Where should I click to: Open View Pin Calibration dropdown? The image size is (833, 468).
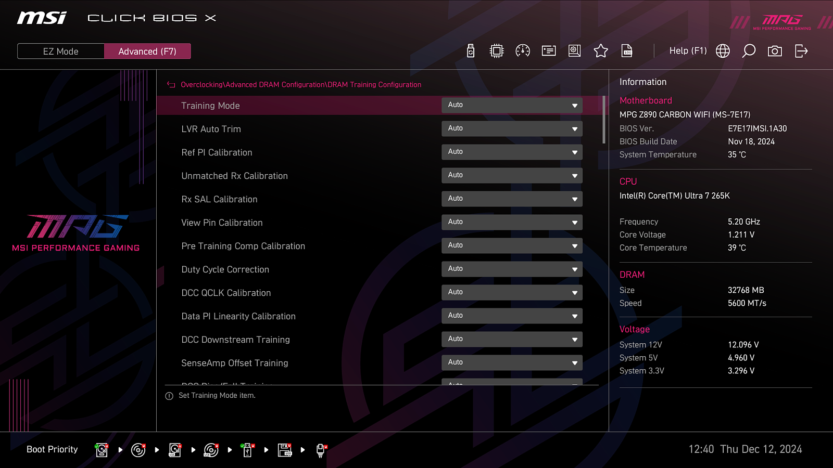click(x=512, y=222)
